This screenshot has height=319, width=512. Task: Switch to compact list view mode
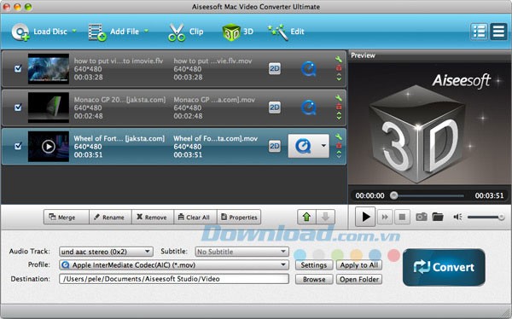498,32
